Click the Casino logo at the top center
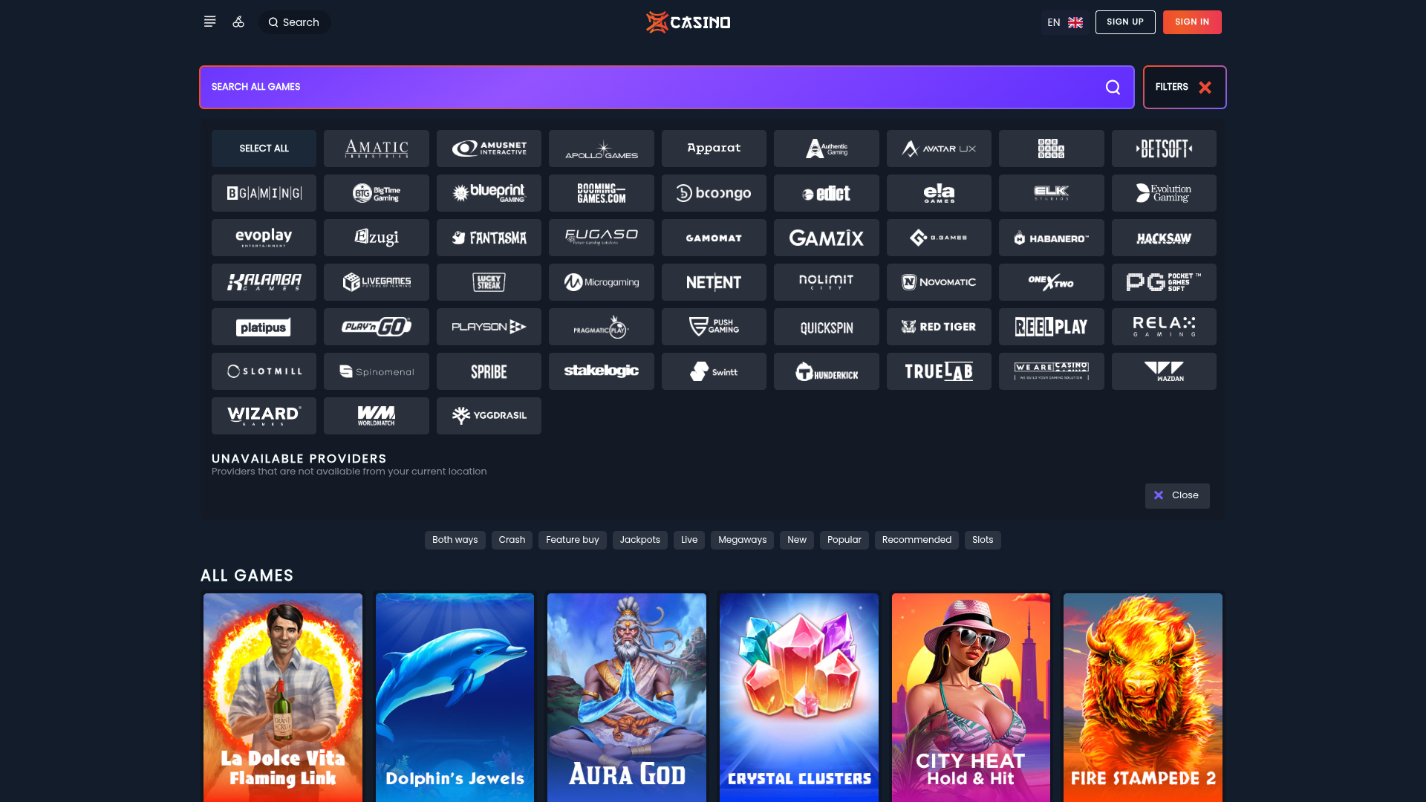 pos(687,22)
